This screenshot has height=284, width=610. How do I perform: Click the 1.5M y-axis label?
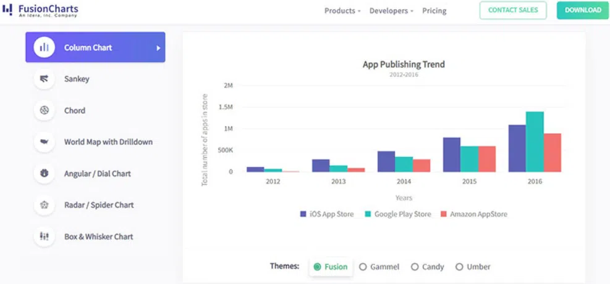coord(226,107)
